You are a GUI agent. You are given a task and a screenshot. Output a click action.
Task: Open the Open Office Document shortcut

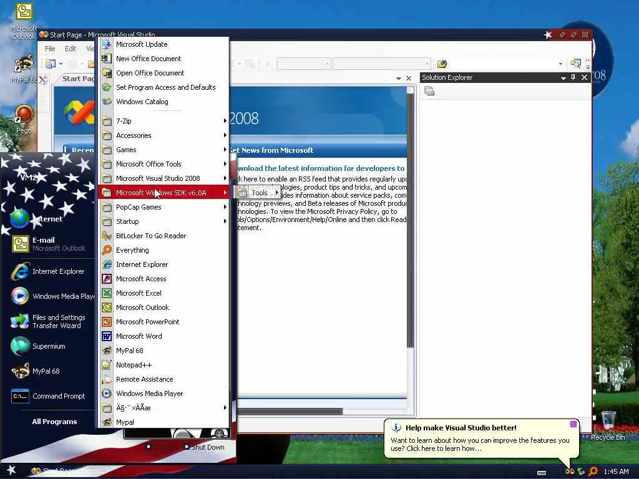click(x=163, y=73)
